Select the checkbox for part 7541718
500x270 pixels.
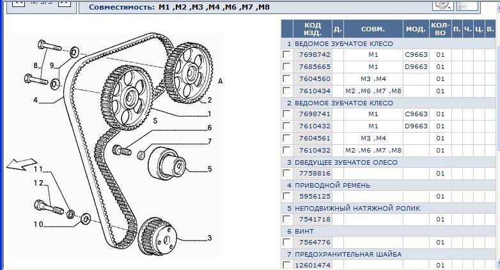[286, 220]
